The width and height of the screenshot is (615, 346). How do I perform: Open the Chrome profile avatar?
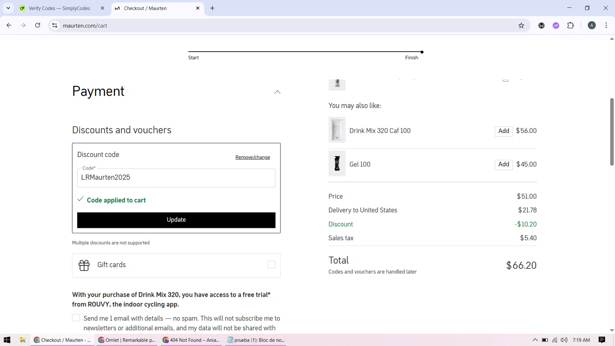(592, 25)
